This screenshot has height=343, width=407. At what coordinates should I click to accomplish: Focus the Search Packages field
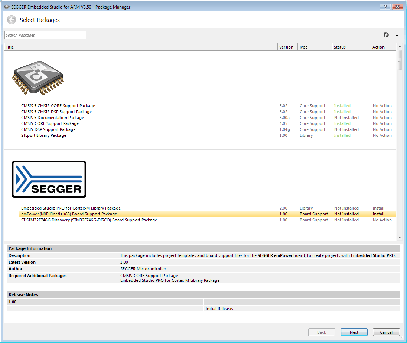click(45, 35)
